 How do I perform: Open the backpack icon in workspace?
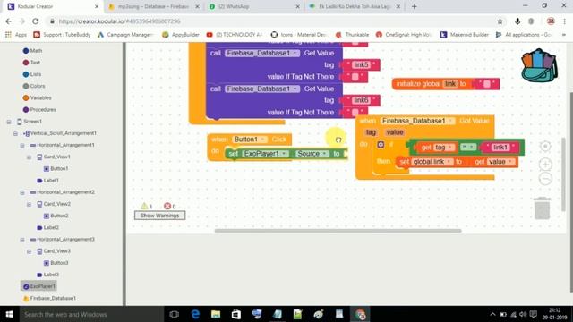tap(539, 65)
